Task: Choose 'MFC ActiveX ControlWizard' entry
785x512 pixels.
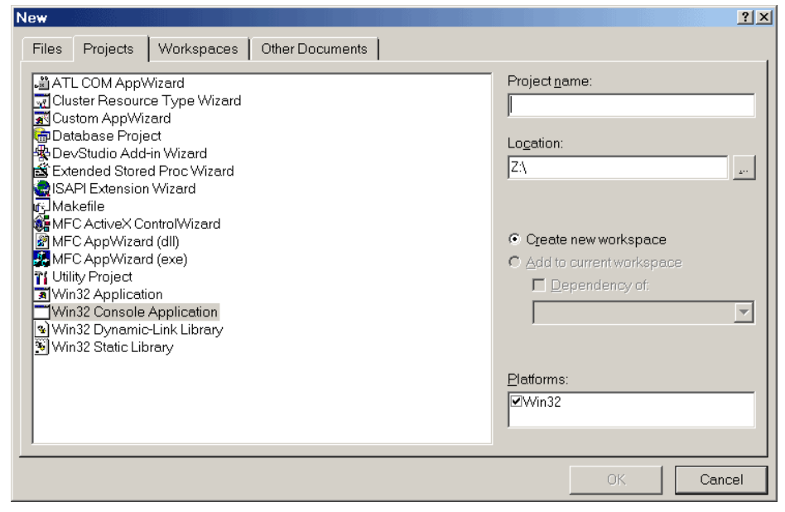Action: click(x=136, y=224)
